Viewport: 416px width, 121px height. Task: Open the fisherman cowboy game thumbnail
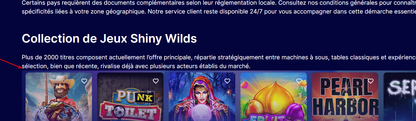(59, 97)
